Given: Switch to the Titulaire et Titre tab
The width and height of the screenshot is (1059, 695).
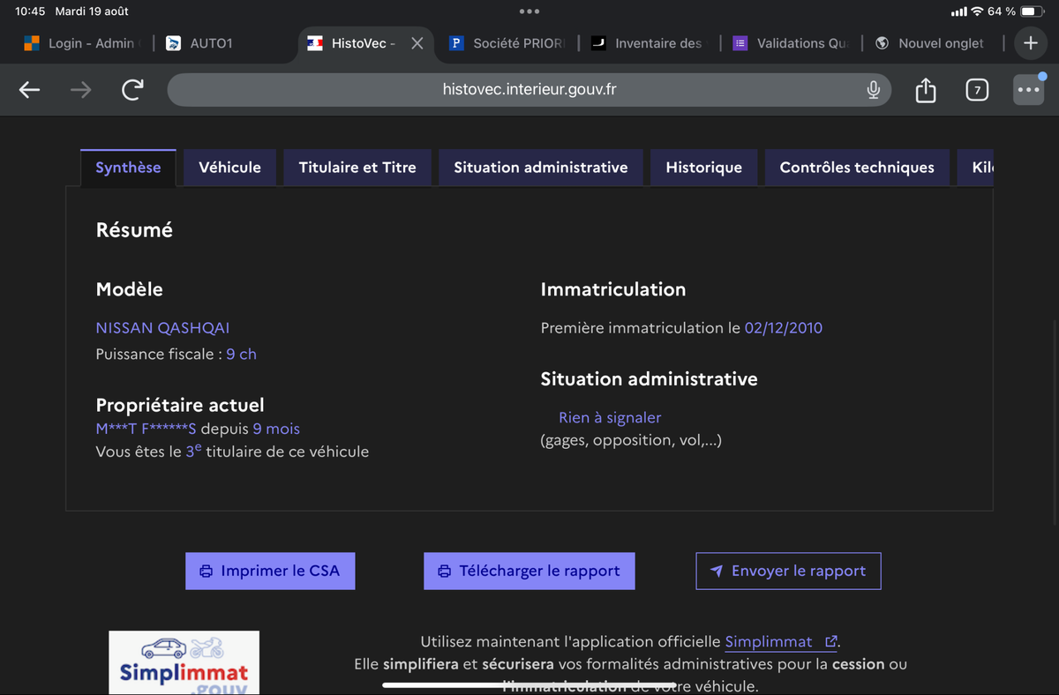Looking at the screenshot, I should pyautogui.click(x=357, y=168).
